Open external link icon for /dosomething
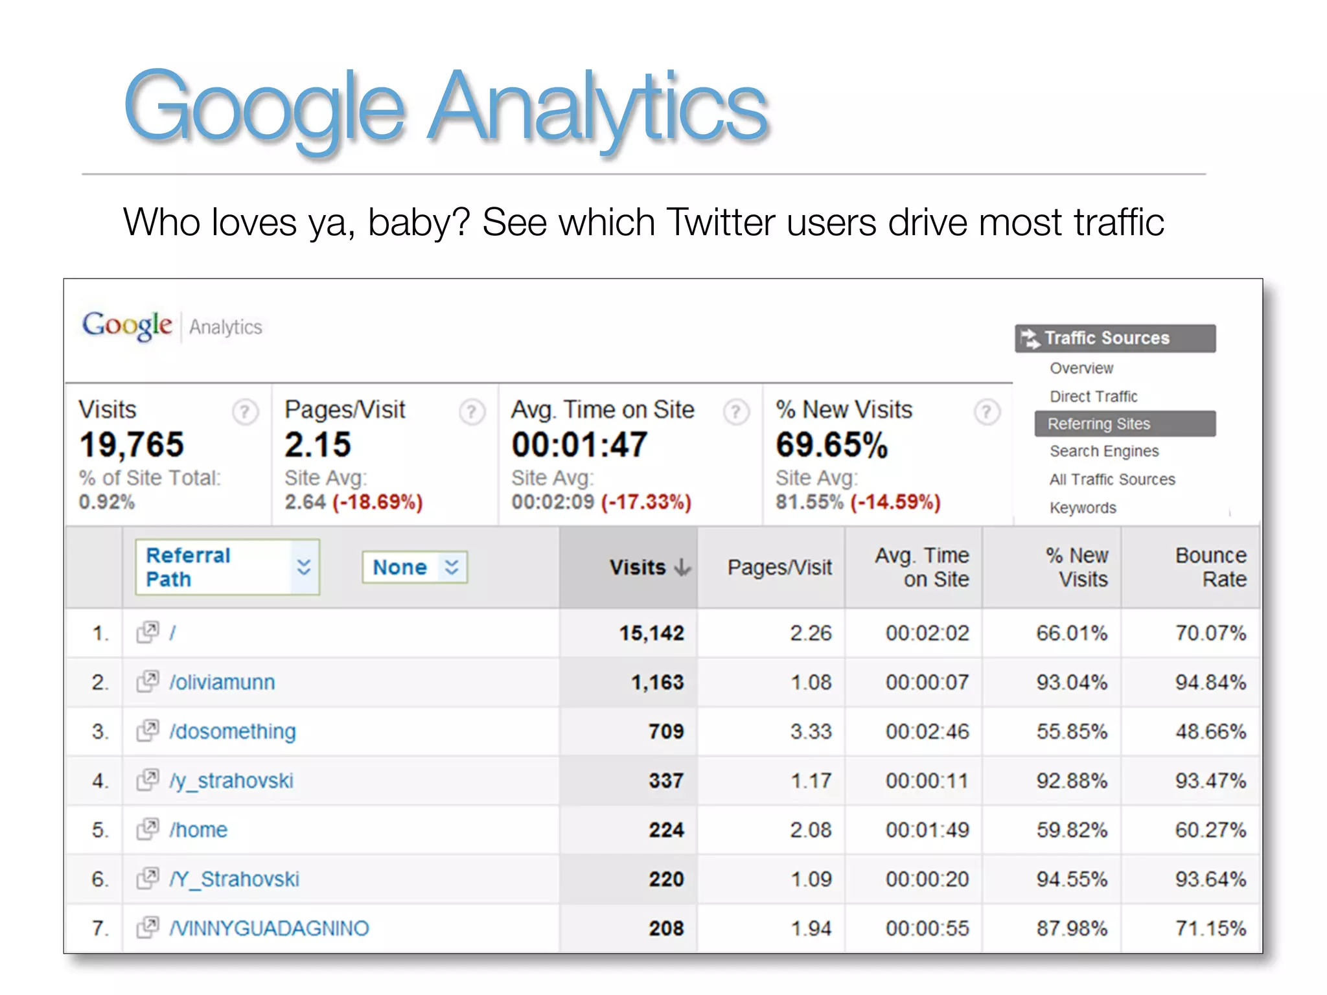 (148, 731)
